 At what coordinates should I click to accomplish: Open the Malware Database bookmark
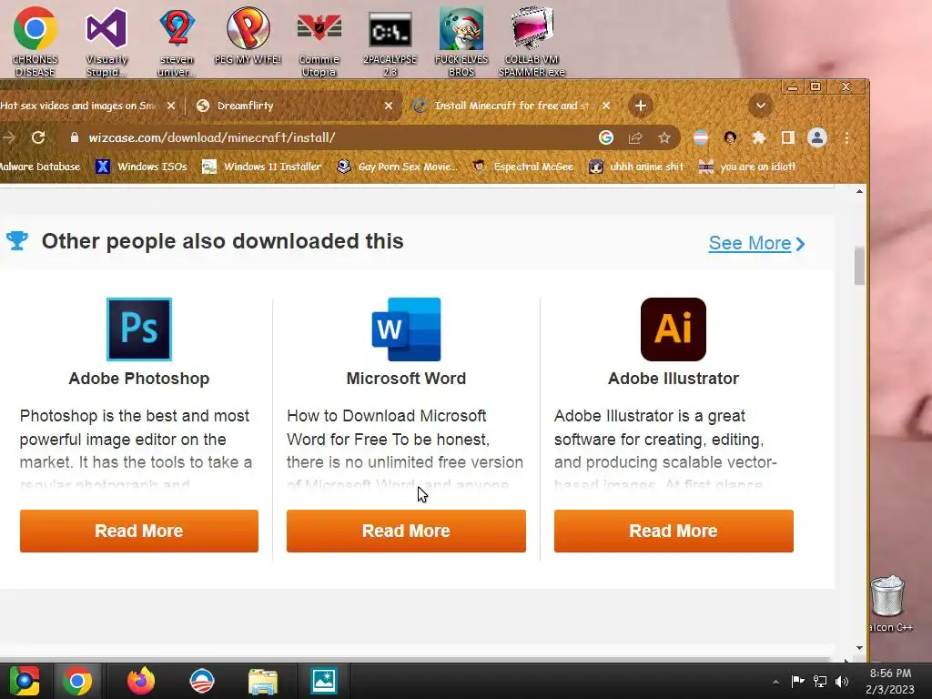pos(40,167)
